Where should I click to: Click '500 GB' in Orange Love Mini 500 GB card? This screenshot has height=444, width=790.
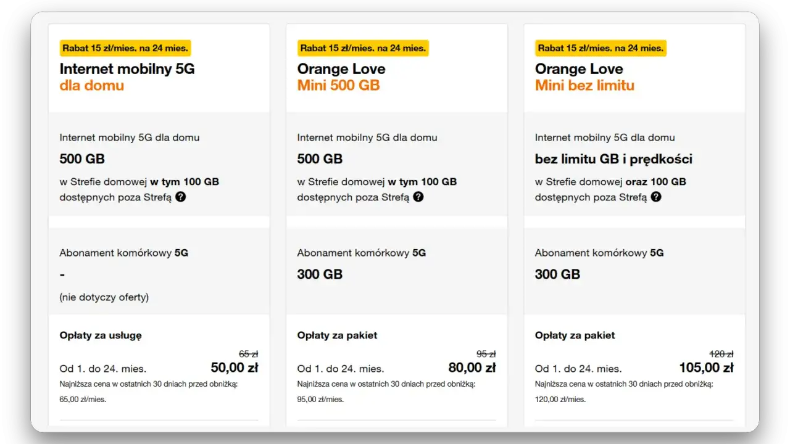click(320, 159)
